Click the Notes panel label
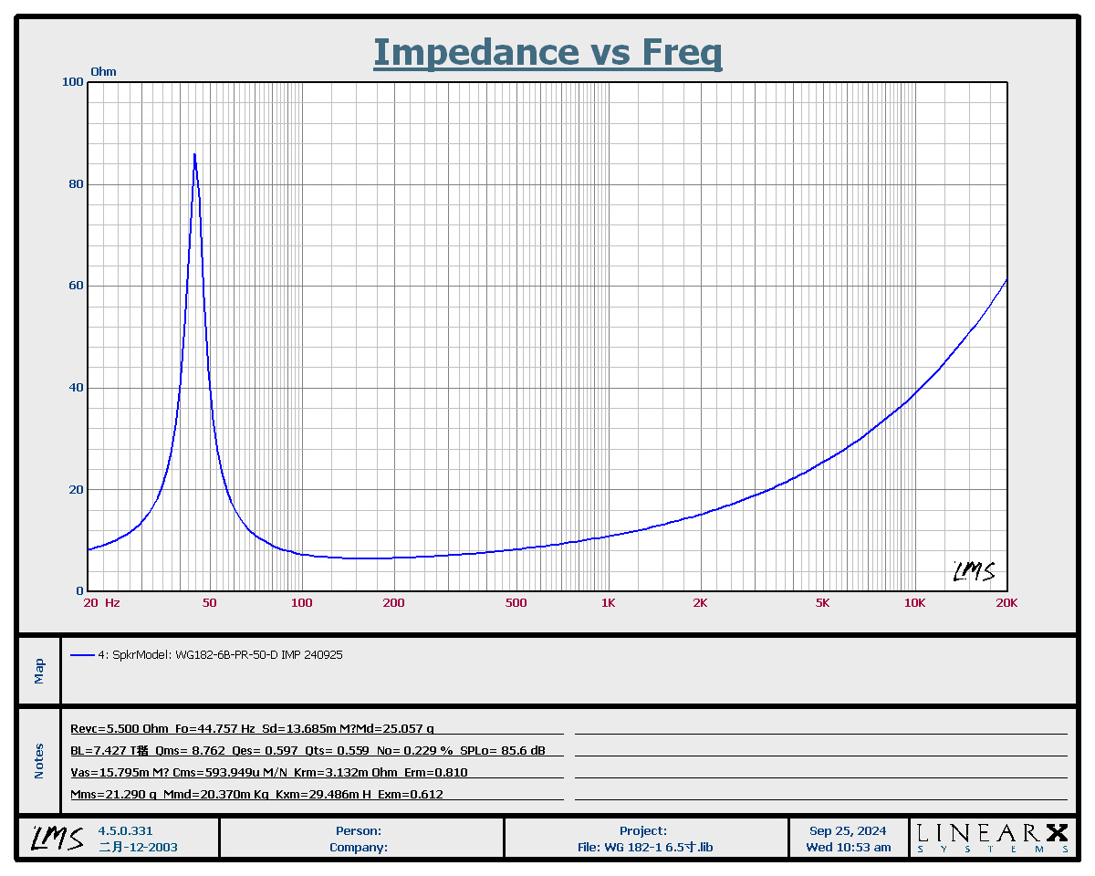Screen dimensions: 1095x876 click(38, 761)
